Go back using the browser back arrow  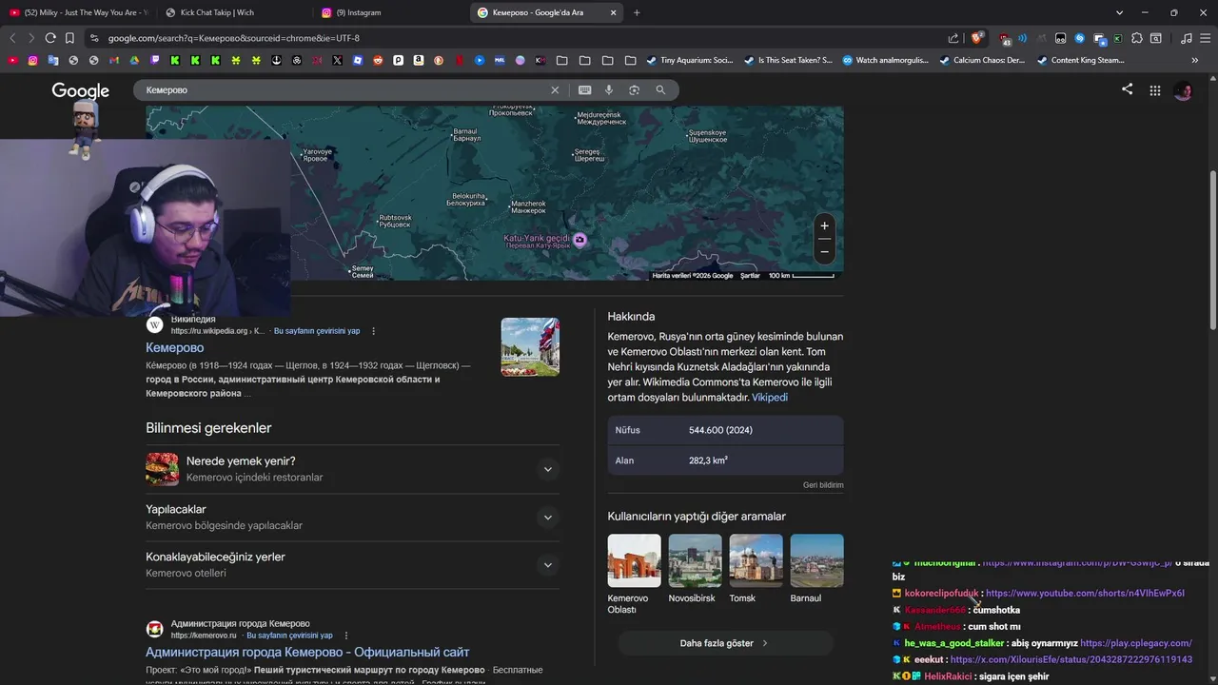point(12,38)
